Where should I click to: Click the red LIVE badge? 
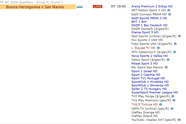coord(97,6)
